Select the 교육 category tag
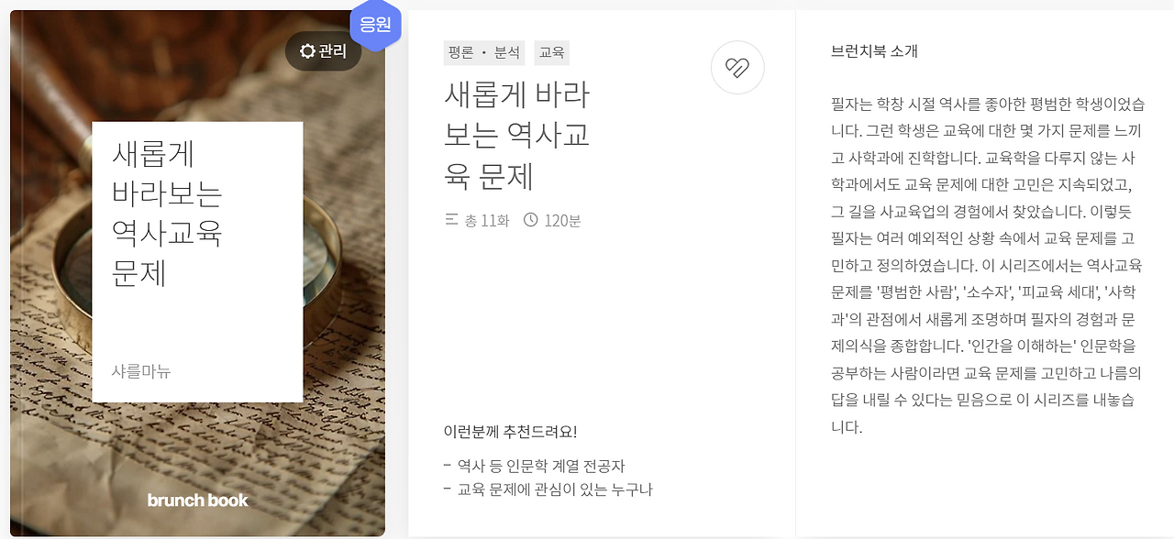1174x539 pixels. (551, 52)
